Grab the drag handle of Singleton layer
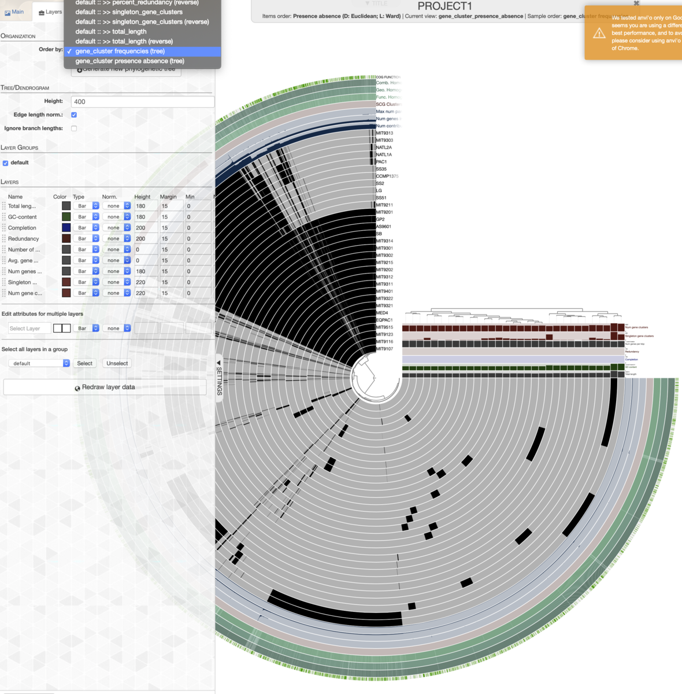The width and height of the screenshot is (682, 694). tap(3, 282)
